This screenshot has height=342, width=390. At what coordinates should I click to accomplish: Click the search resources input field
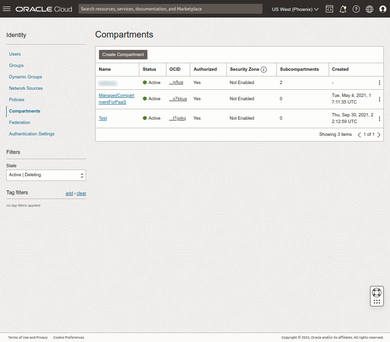[x=170, y=9]
